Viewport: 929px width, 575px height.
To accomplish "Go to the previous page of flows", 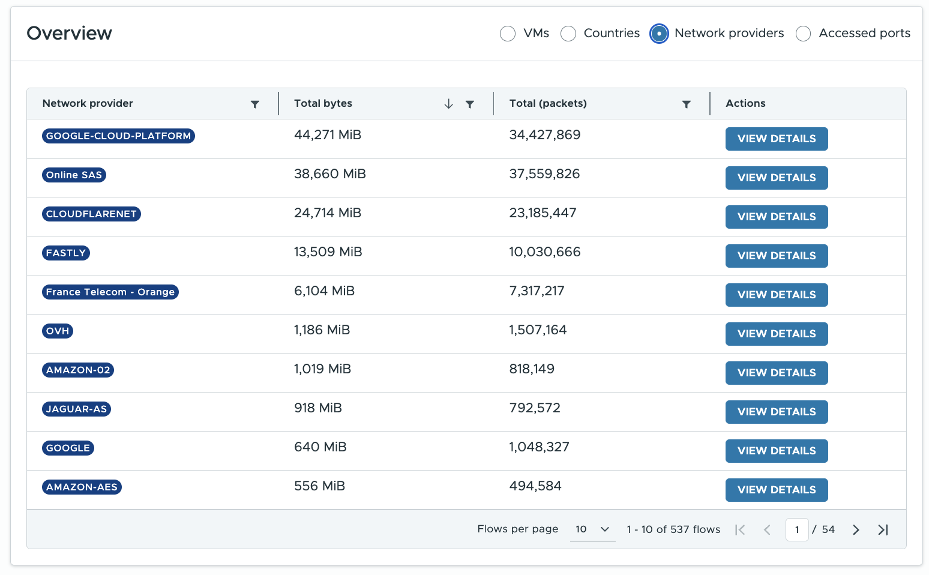I will [x=767, y=529].
